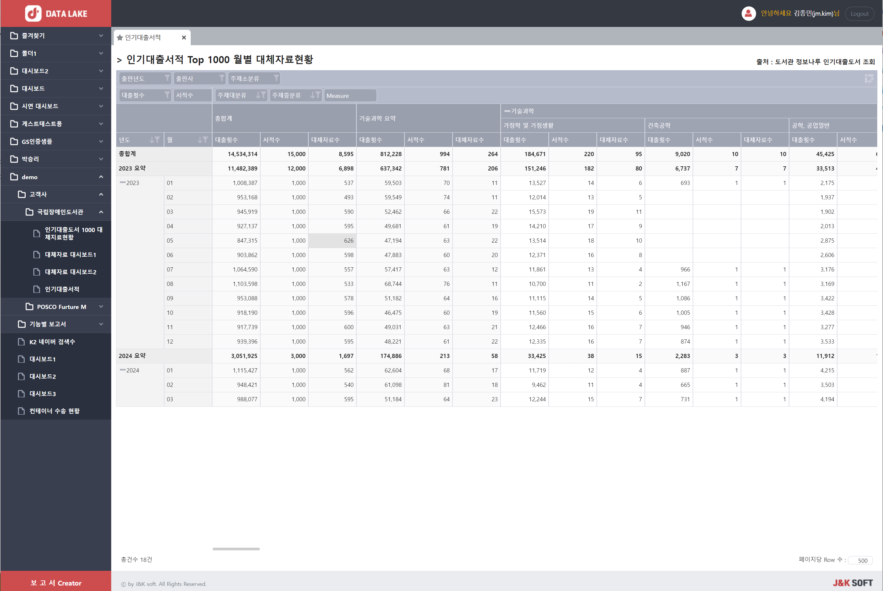This screenshot has height=591, width=883.
Task: Click the Measure field chip
Action: coord(350,96)
